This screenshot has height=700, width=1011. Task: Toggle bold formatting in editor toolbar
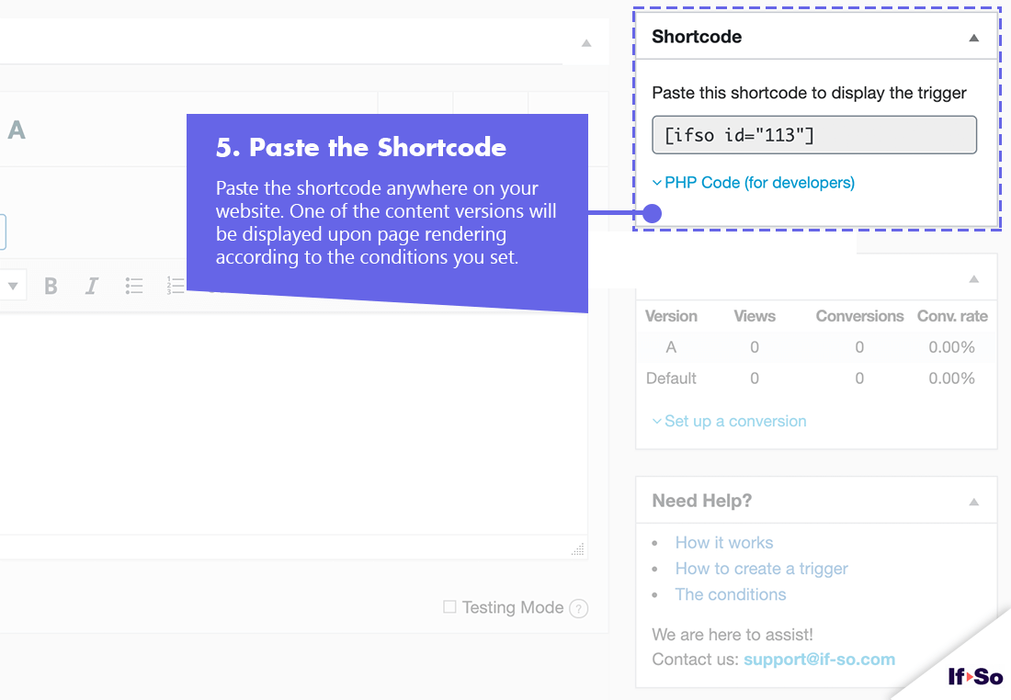coord(51,286)
